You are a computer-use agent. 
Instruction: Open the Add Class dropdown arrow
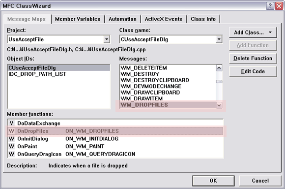[270, 32]
